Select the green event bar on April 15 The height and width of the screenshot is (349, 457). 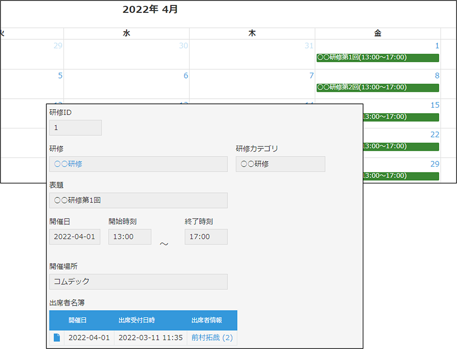tap(401, 117)
